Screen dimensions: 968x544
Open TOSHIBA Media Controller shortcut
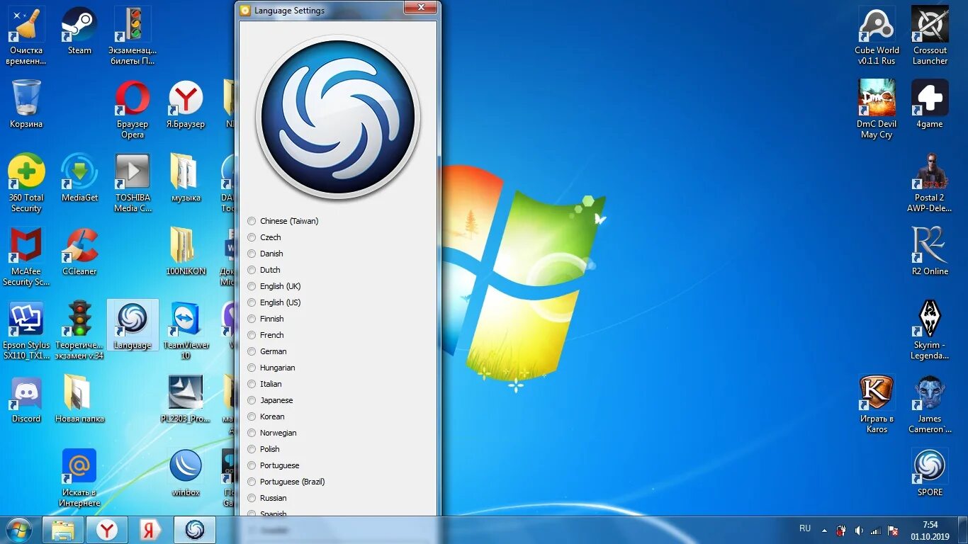(x=133, y=183)
